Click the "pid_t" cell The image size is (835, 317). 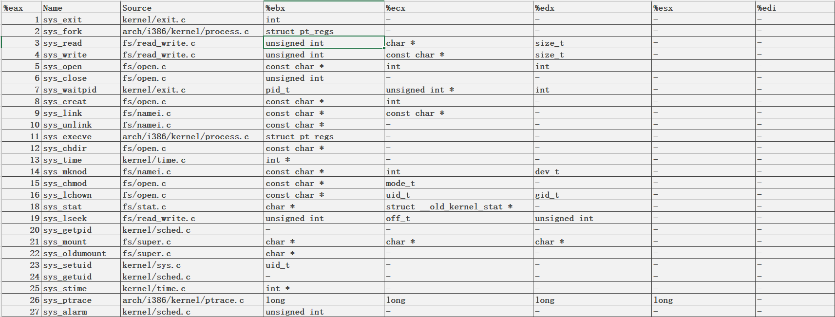[x=323, y=90]
